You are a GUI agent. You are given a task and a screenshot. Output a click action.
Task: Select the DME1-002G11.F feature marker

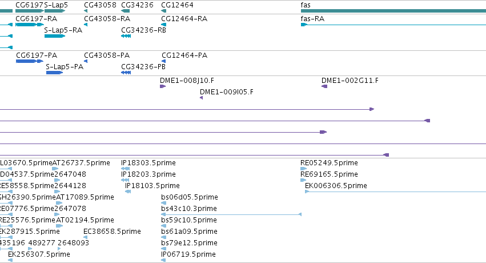click(324, 86)
